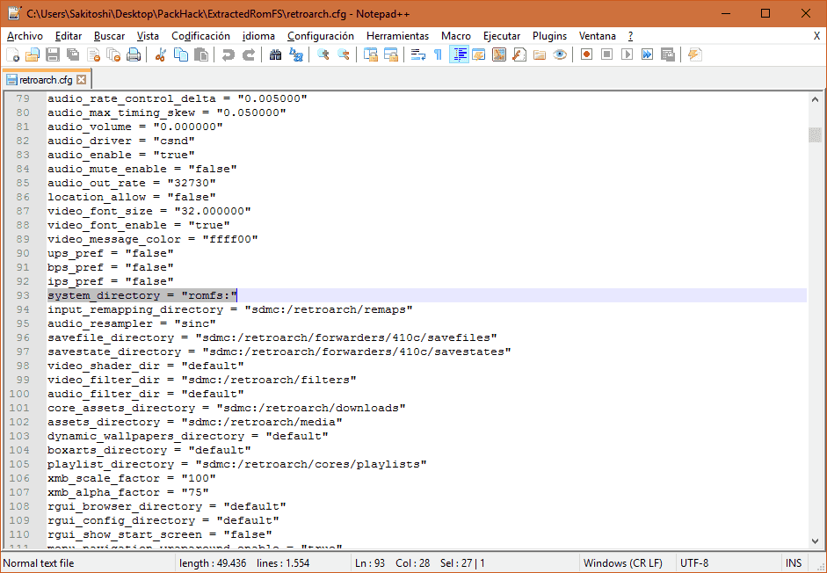
Task: Open the Function List icon
Action: click(519, 54)
